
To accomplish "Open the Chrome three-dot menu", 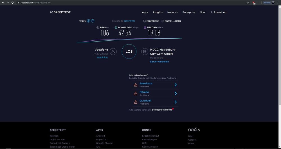I will (278, 3).
